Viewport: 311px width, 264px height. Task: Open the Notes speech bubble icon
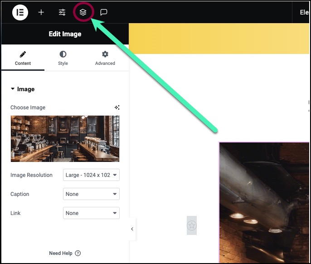[x=104, y=12]
